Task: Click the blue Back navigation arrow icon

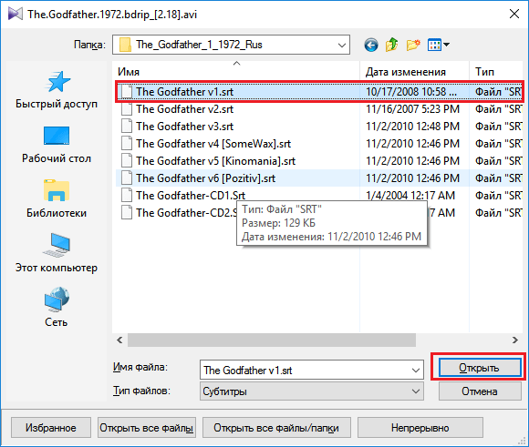Action: pyautogui.click(x=371, y=45)
